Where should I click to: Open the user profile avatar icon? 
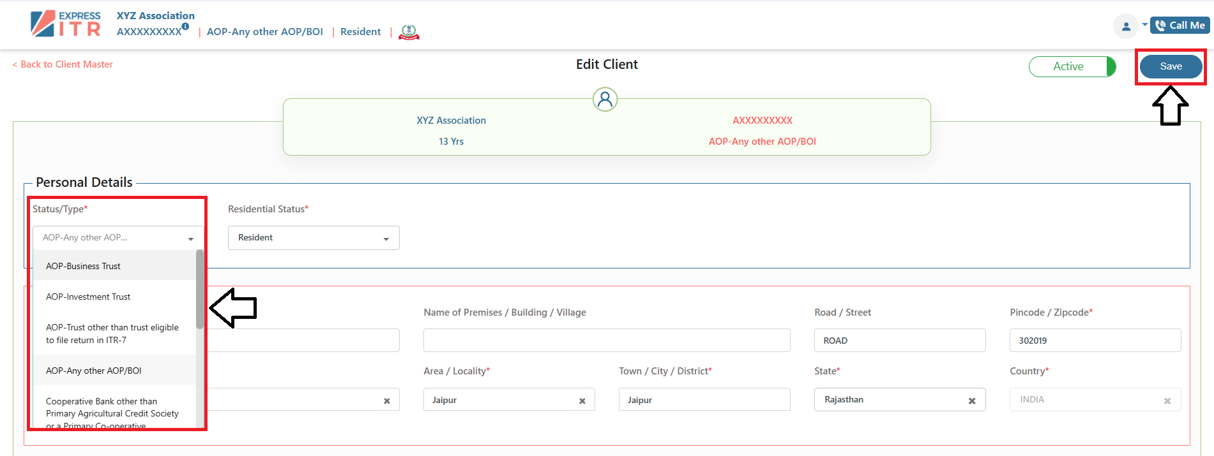tap(1126, 26)
